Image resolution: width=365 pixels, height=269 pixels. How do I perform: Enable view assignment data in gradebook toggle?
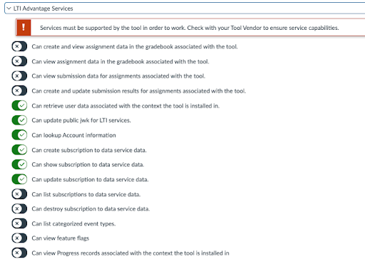19,61
